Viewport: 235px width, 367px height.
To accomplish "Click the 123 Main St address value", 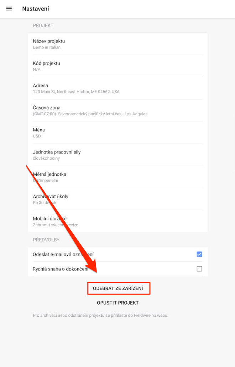I will click(76, 92).
